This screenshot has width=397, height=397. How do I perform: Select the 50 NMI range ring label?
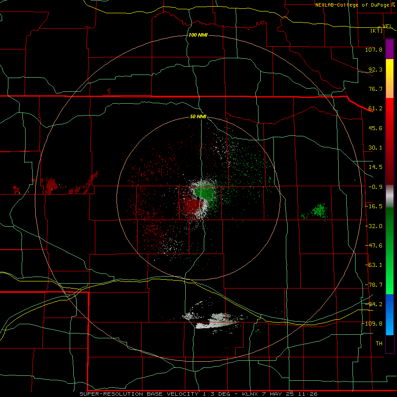coord(198,117)
